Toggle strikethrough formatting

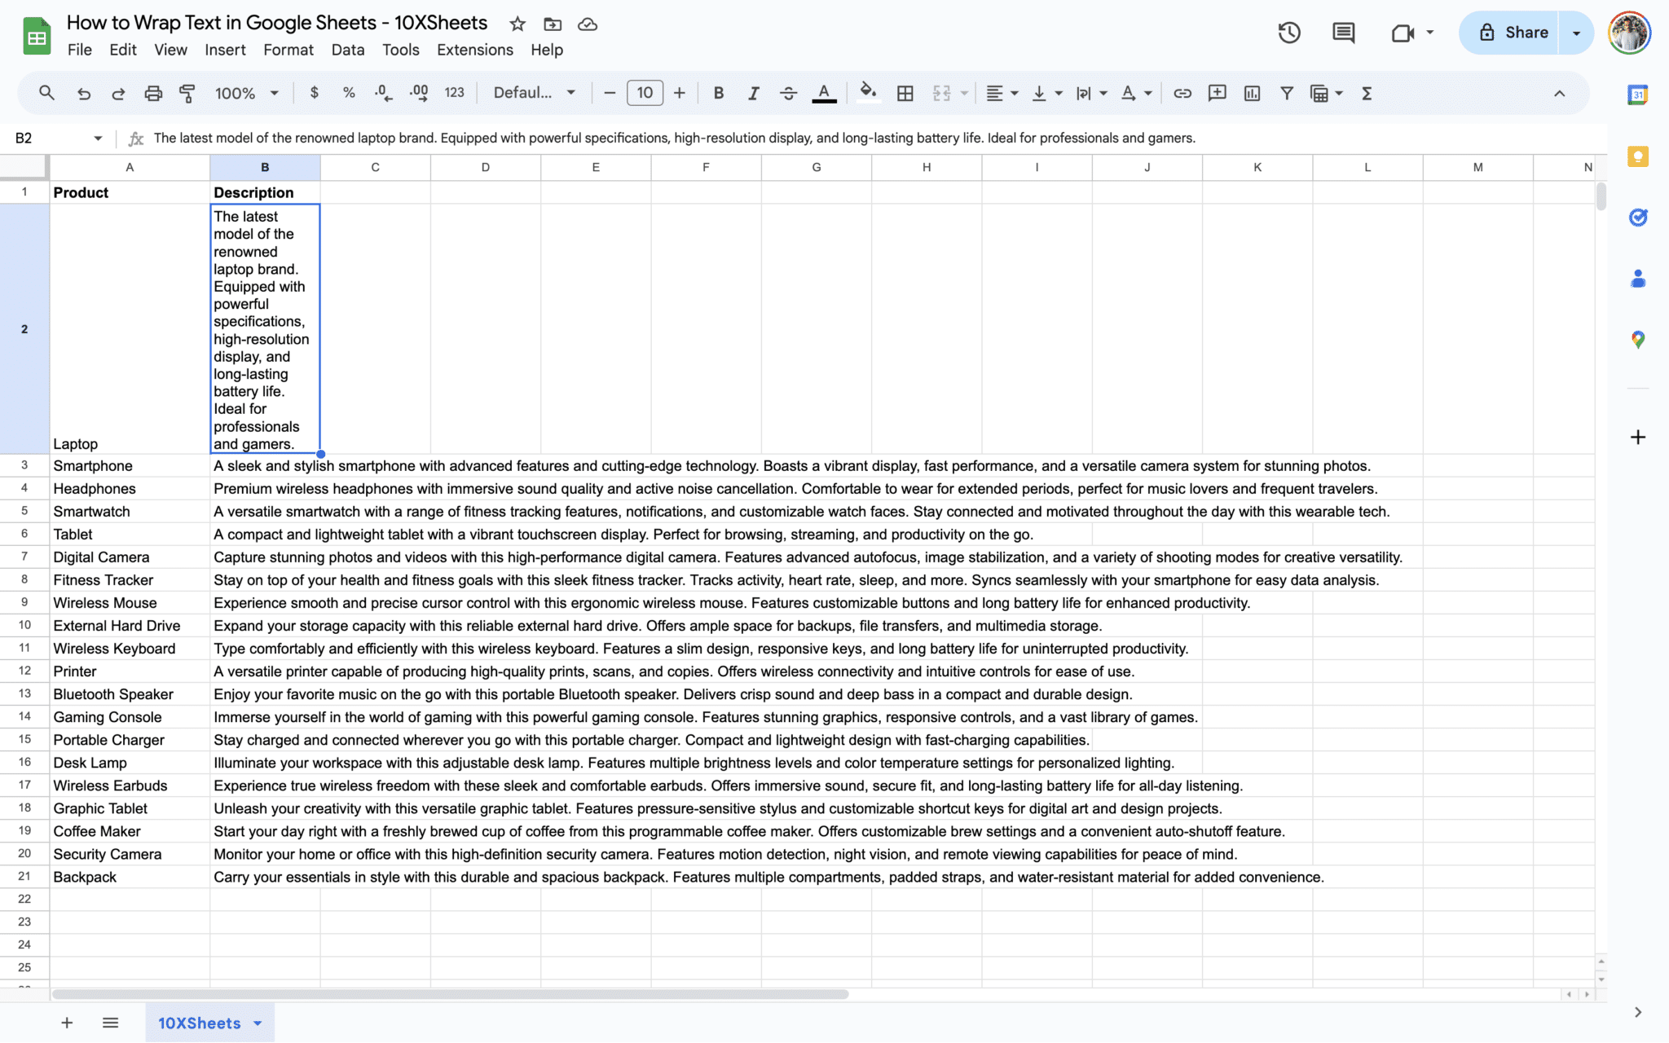[788, 93]
